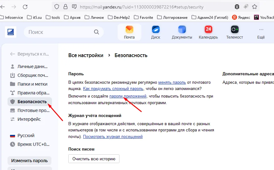
Task: Open the DevHelp2 bookmark folder
Action: (x=119, y=17)
